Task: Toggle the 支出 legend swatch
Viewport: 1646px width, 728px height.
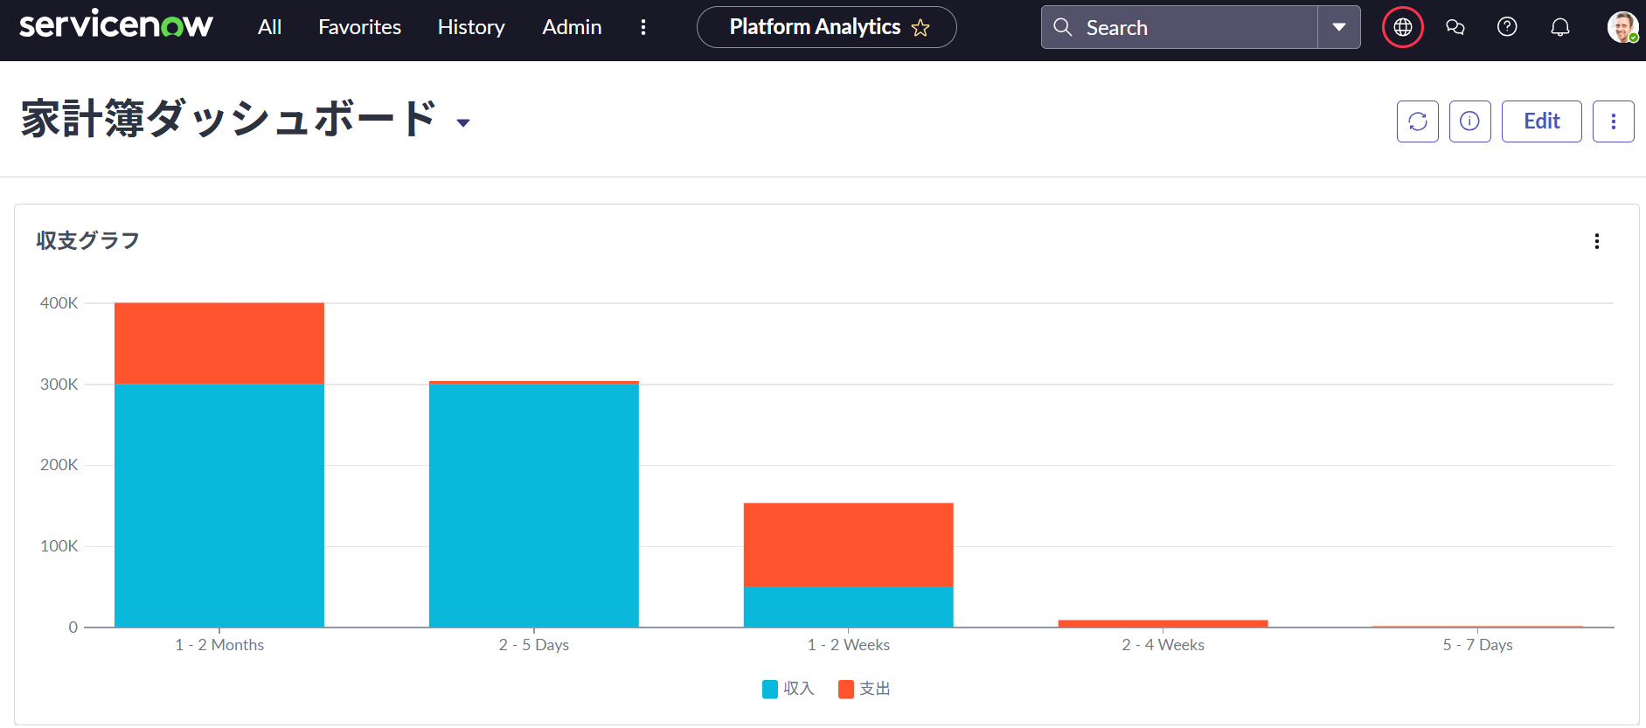Action: pyautogui.click(x=846, y=690)
